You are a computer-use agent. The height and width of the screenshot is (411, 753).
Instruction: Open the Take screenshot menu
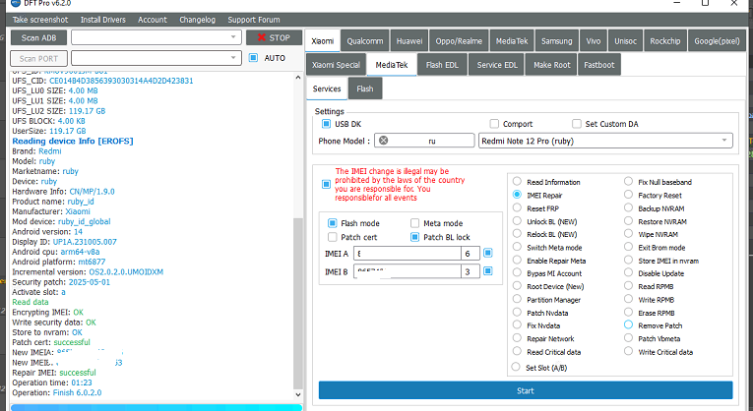pos(40,20)
